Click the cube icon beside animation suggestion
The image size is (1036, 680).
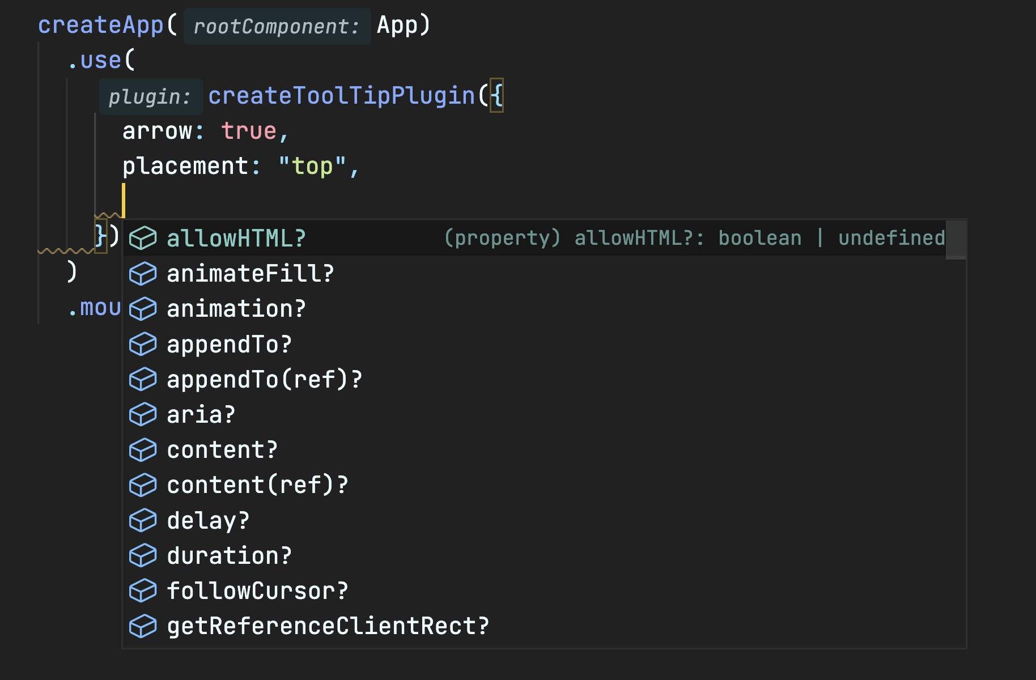[143, 309]
